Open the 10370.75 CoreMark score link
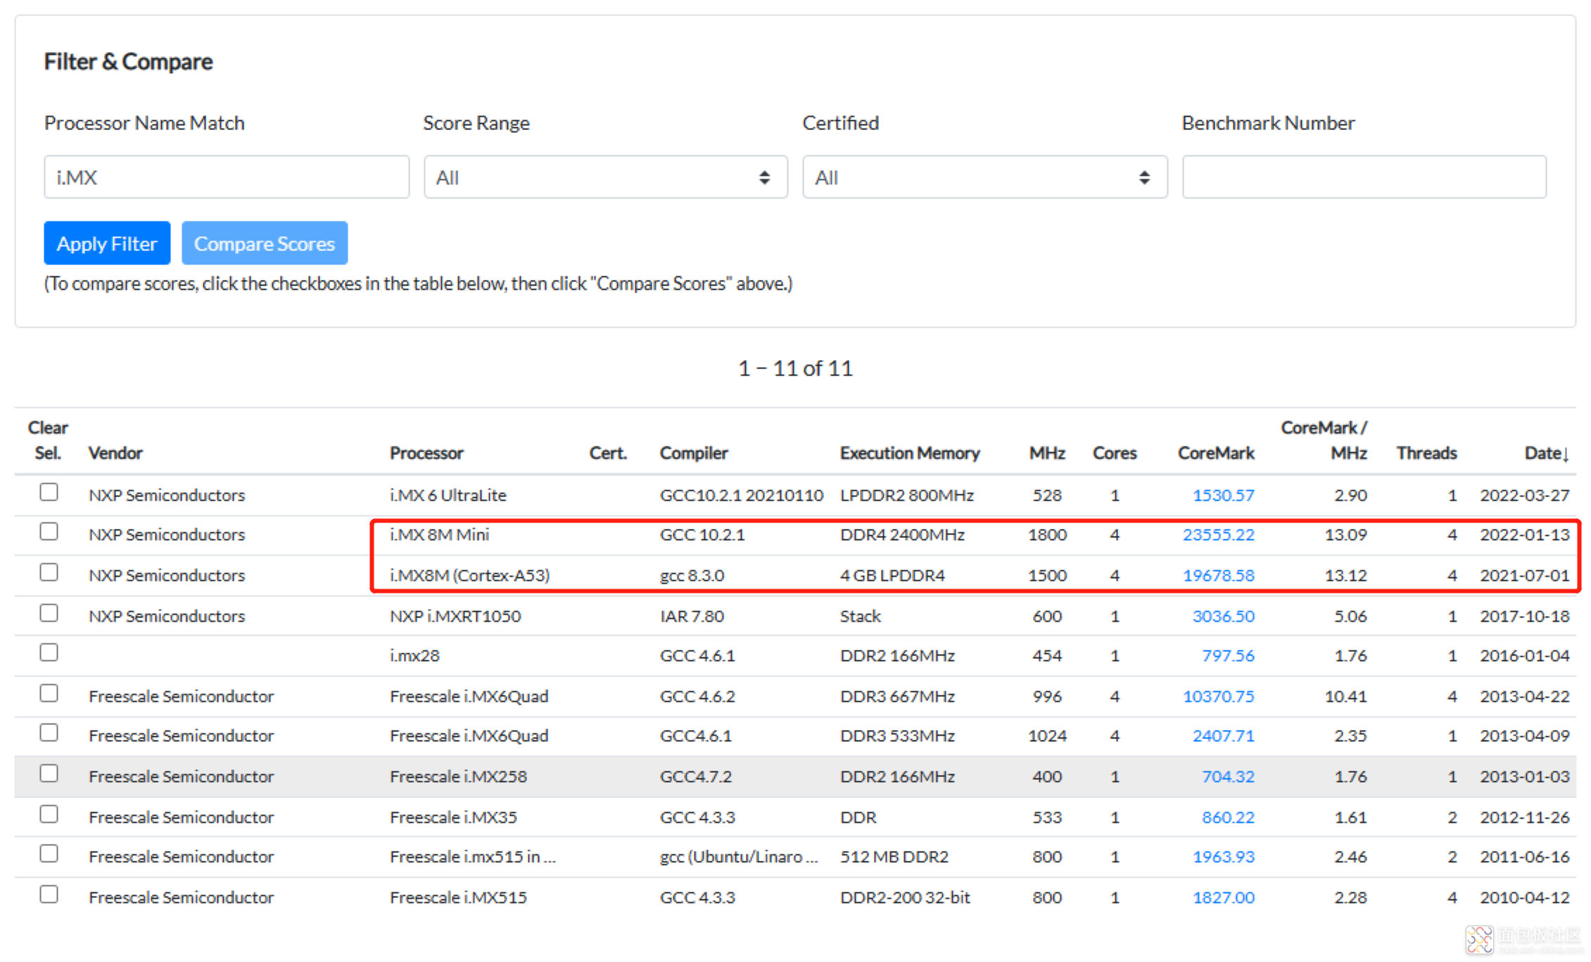Screen dimensions: 1591x962 [x=1218, y=696]
